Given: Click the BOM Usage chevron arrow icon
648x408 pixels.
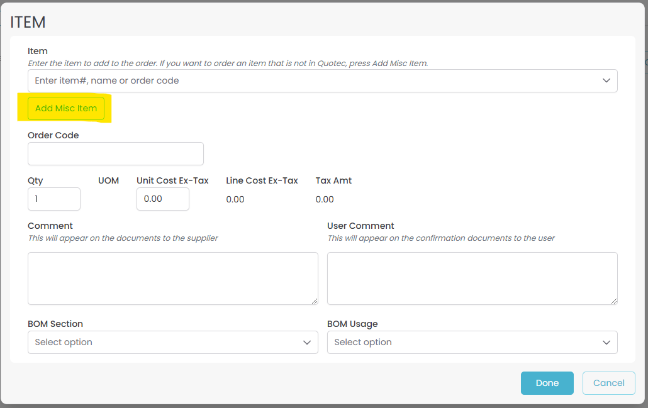Looking at the screenshot, I should click(x=606, y=342).
